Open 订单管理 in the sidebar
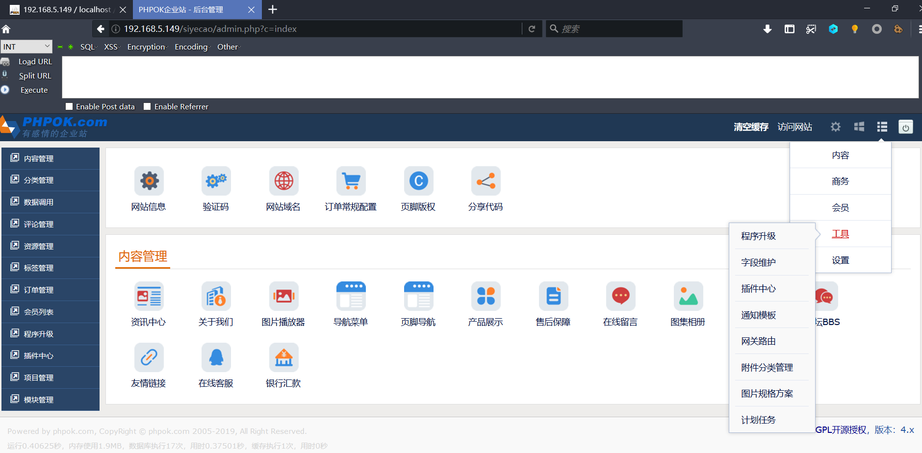Screen dimensions: 922x453 click(51, 290)
